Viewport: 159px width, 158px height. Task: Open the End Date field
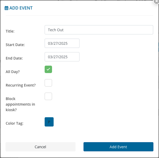pos(62,57)
